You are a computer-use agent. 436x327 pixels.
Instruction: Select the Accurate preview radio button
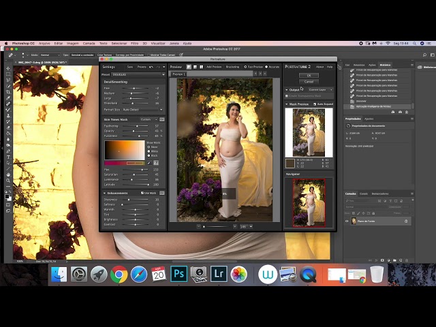pos(266,67)
